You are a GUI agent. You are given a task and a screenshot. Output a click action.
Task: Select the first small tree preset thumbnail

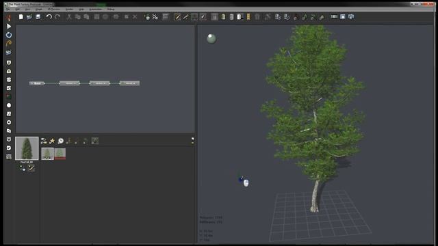click(47, 154)
